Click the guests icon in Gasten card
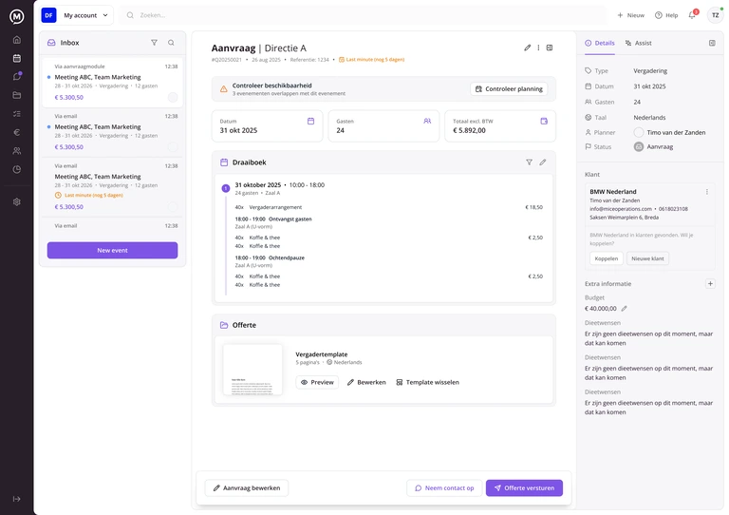Image resolution: width=729 pixels, height=515 pixels. (x=427, y=121)
